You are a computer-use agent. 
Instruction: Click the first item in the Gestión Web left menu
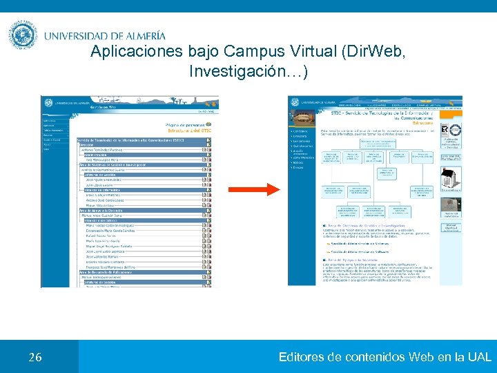pyautogui.click(x=49, y=121)
